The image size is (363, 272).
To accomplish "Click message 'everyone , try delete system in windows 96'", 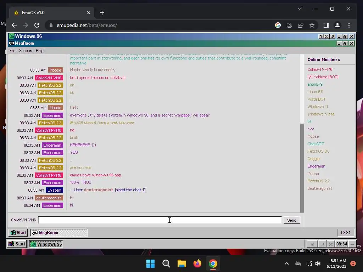I will click(140, 115).
